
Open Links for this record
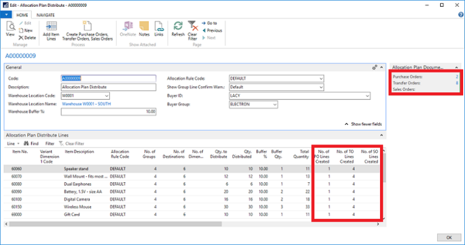click(x=159, y=29)
